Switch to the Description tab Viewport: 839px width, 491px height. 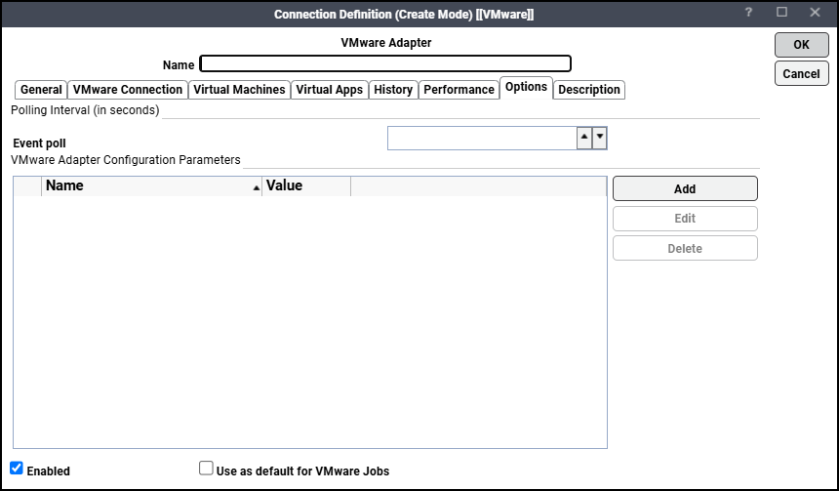588,90
